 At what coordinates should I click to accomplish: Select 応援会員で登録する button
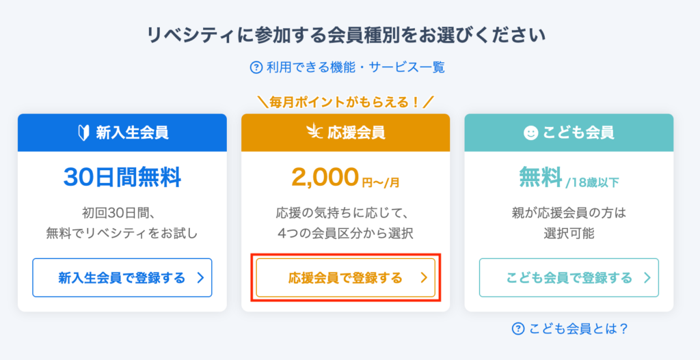345,277
